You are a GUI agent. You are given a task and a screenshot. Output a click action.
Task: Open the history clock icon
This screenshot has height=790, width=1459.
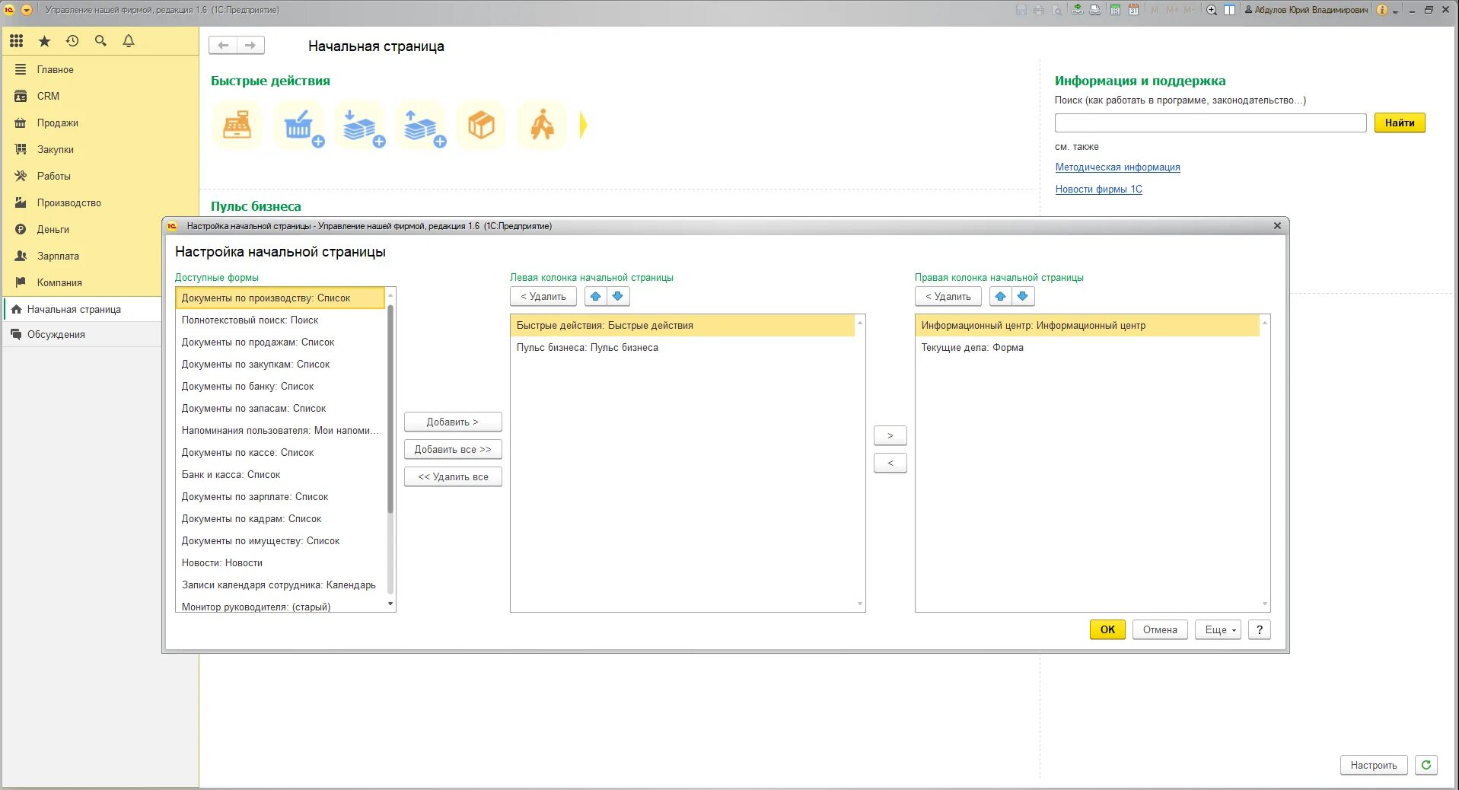point(72,41)
